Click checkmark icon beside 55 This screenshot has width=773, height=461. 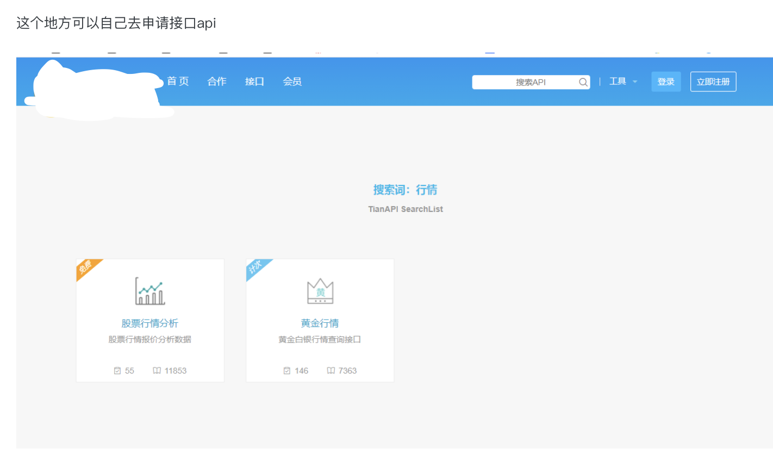117,371
